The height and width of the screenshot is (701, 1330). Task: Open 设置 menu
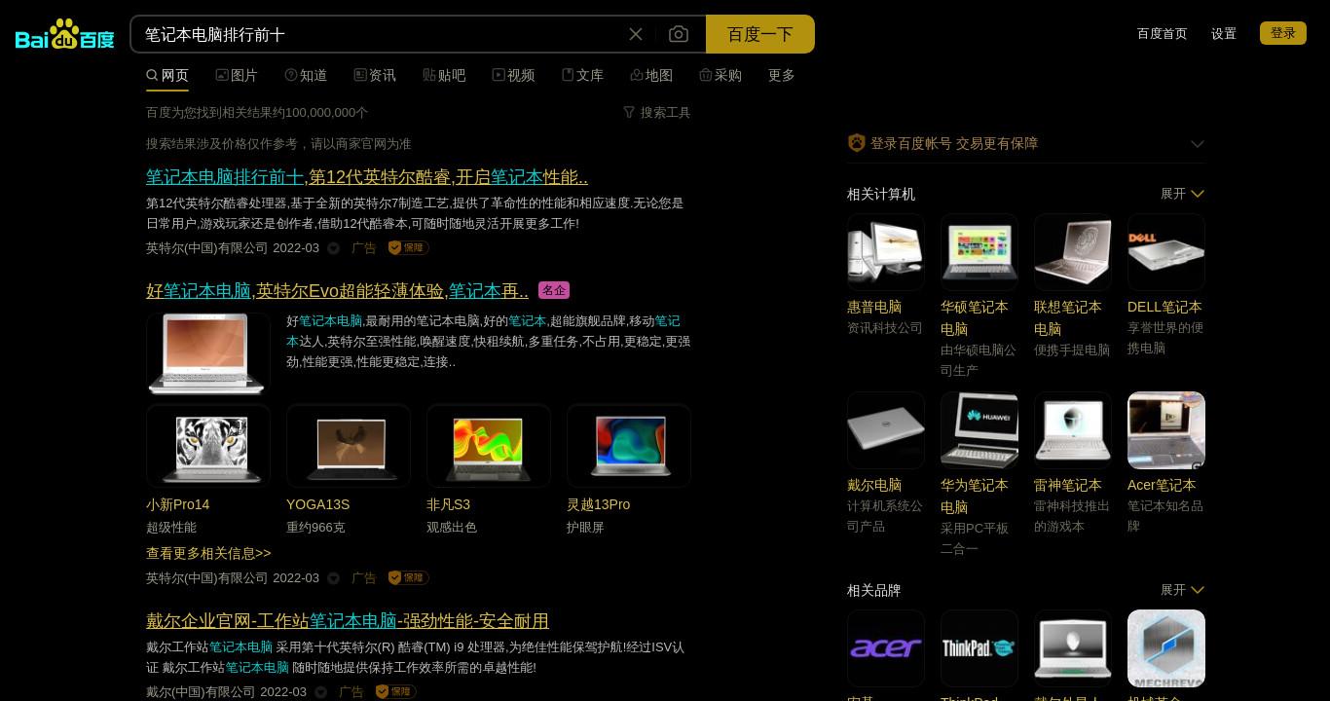click(1224, 33)
